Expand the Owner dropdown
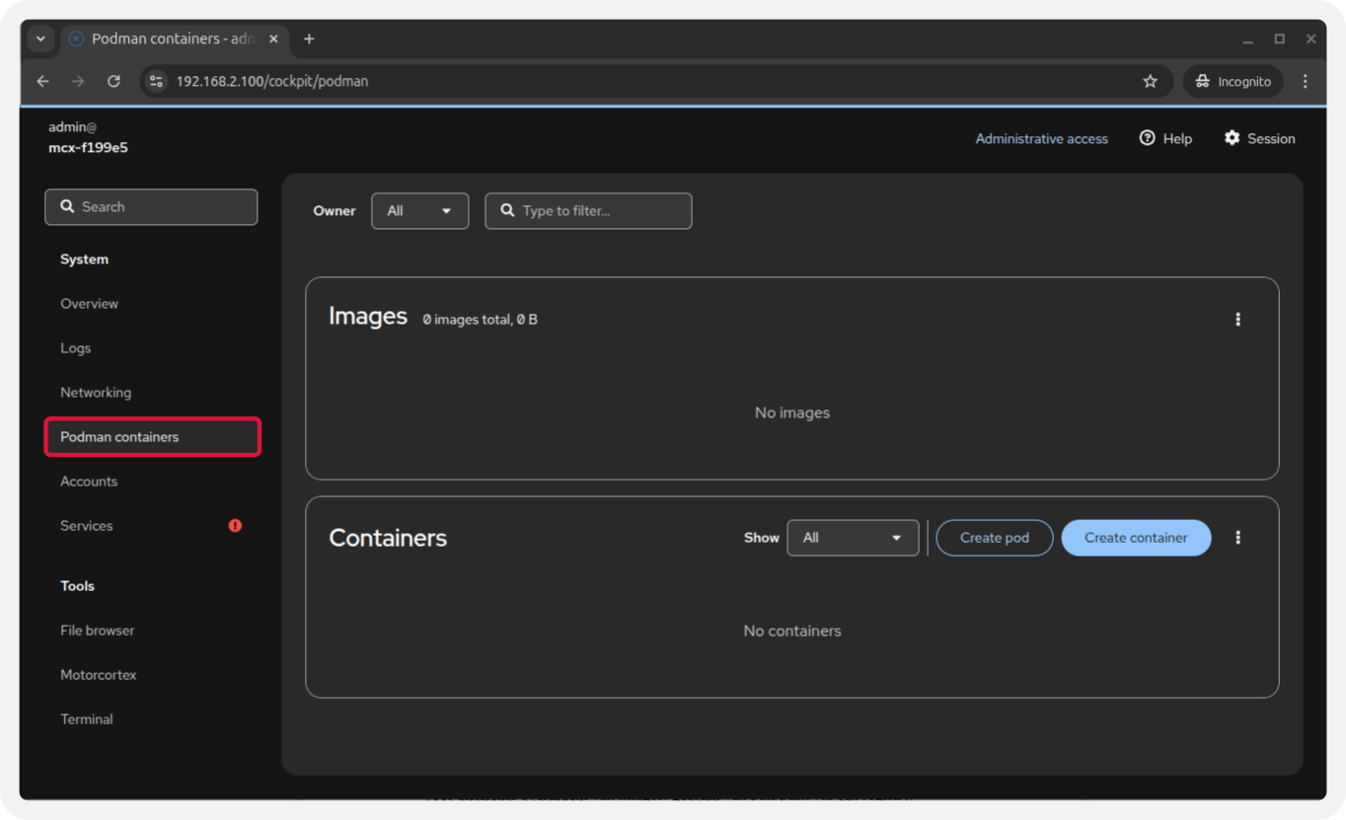The height and width of the screenshot is (820, 1346). (x=419, y=211)
